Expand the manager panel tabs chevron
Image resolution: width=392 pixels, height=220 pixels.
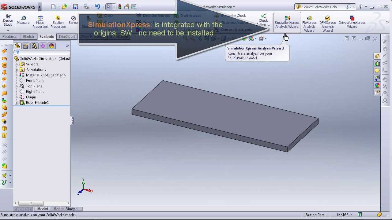(67, 46)
